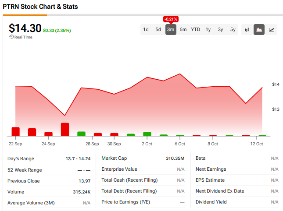Click the first red volume bar at 22 Sep
283x211 pixels.
[16, 131]
